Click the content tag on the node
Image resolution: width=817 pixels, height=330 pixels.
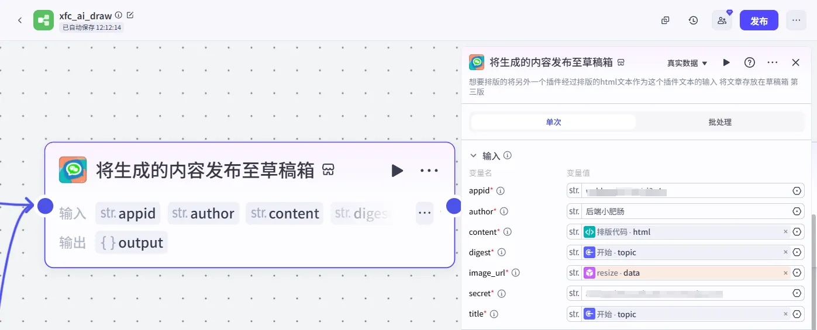[285, 213]
